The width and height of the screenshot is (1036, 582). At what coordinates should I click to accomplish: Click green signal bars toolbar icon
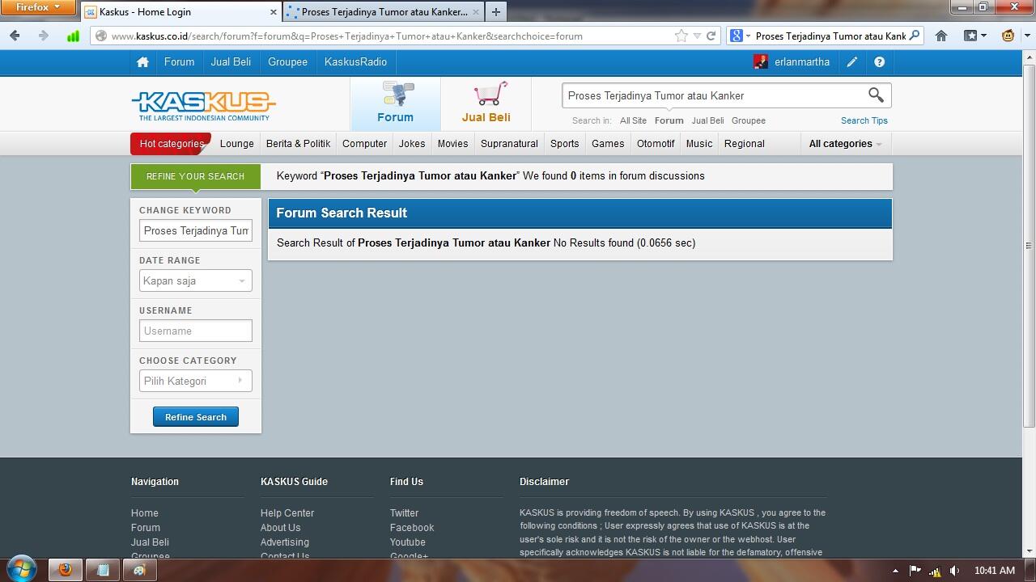click(73, 36)
